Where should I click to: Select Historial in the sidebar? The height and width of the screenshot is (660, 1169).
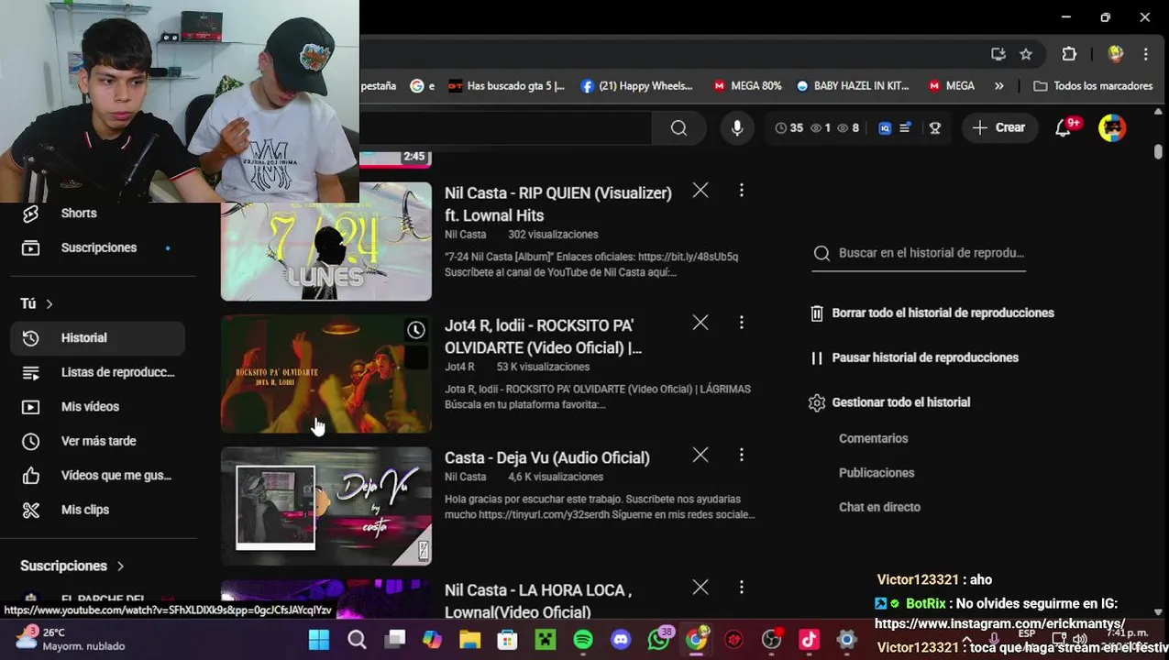(98, 337)
